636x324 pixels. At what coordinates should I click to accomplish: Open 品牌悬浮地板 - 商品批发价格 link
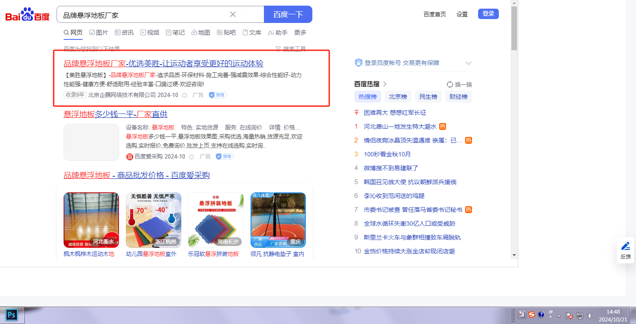pos(137,175)
